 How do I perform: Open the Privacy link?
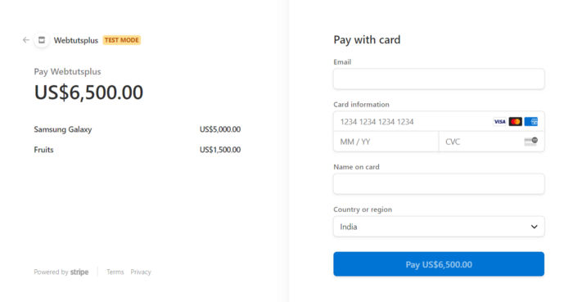141,272
